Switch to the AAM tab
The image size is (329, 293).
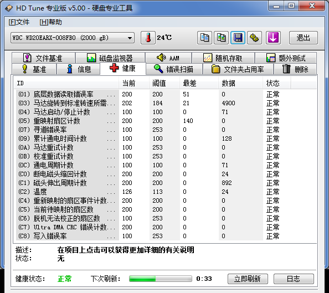point(168,58)
